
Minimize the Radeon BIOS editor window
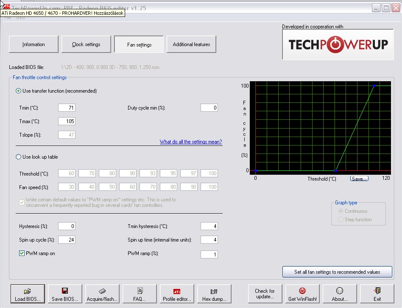click(x=376, y=8)
